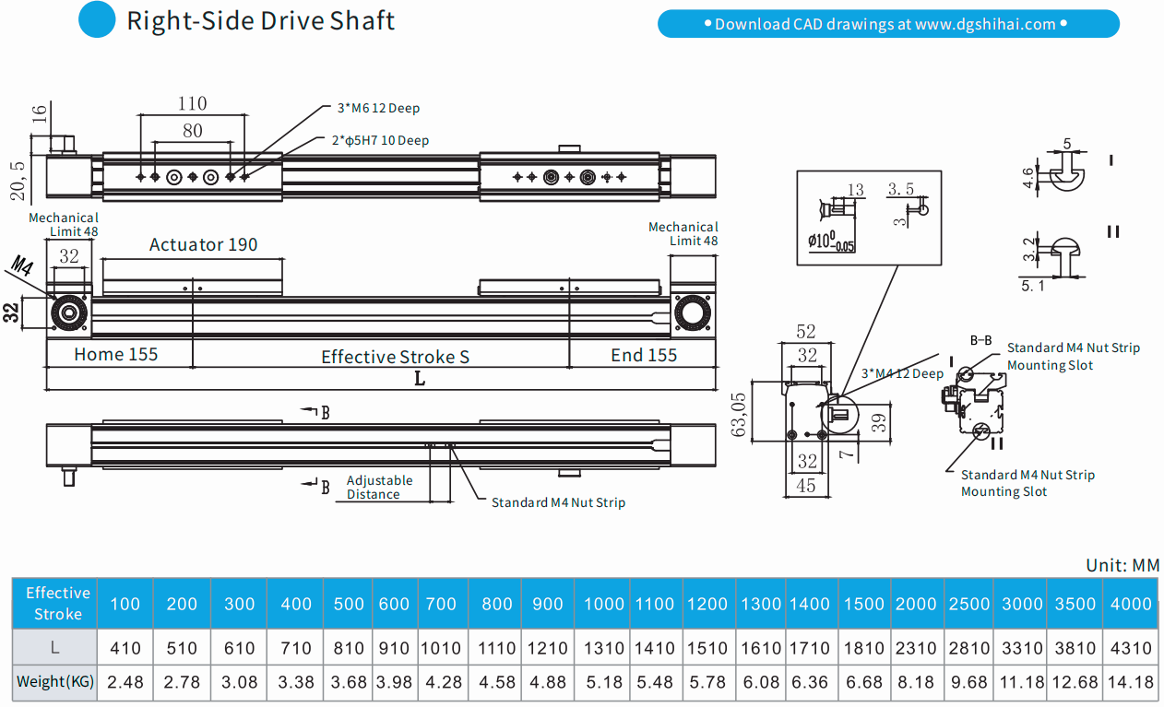Click the "Adjustable Distance" label
Viewport: 1164px width, 707px height.
click(x=379, y=488)
